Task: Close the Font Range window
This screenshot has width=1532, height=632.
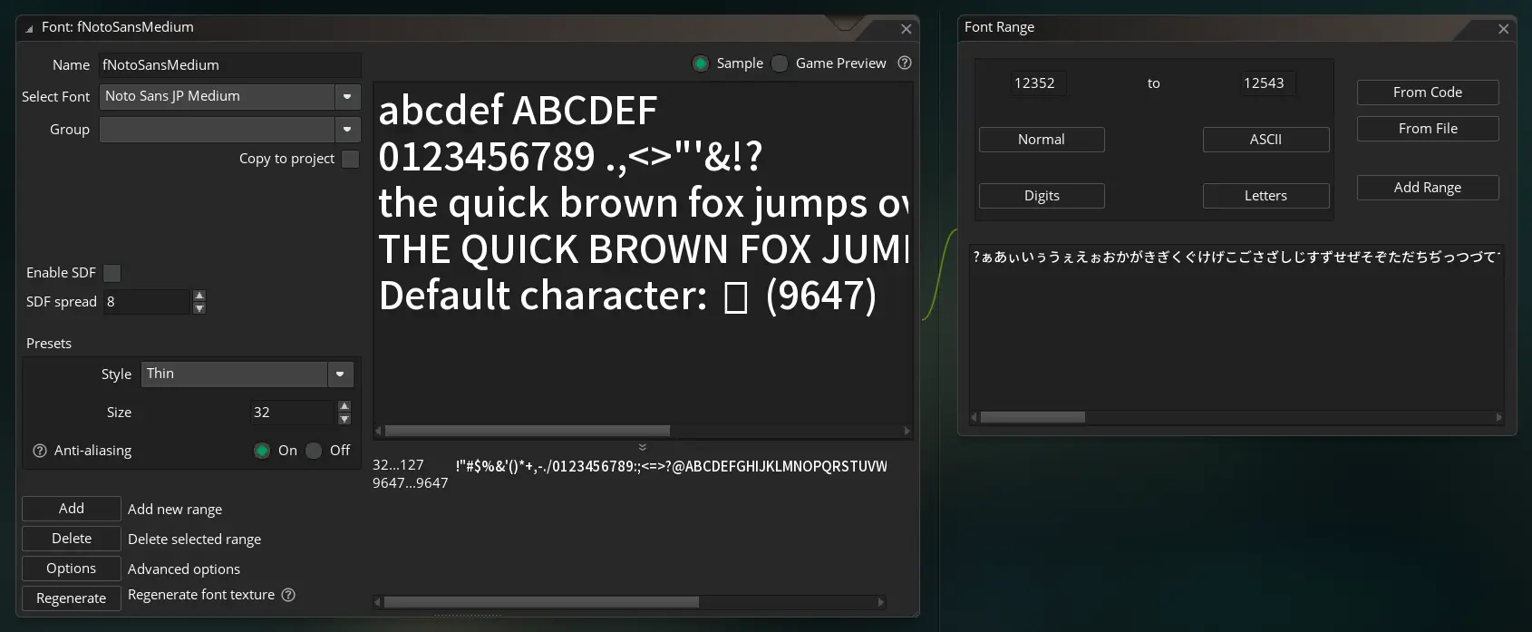Action: (1503, 29)
